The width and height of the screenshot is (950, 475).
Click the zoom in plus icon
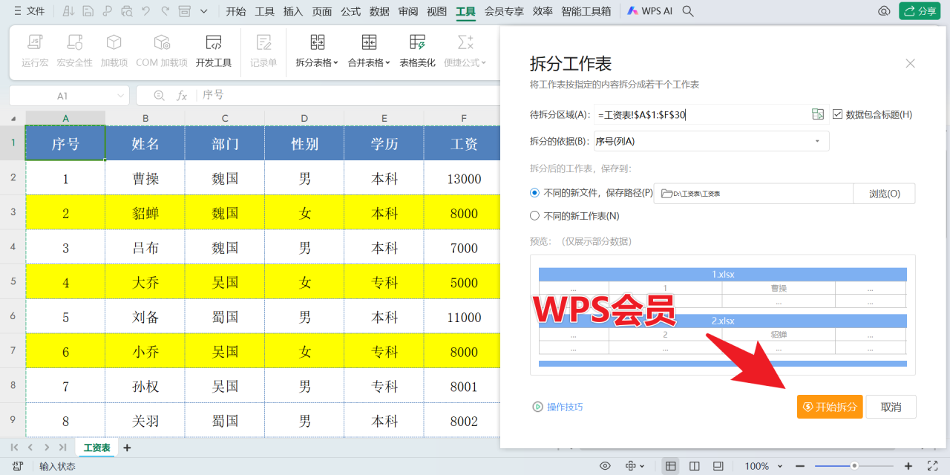908,466
